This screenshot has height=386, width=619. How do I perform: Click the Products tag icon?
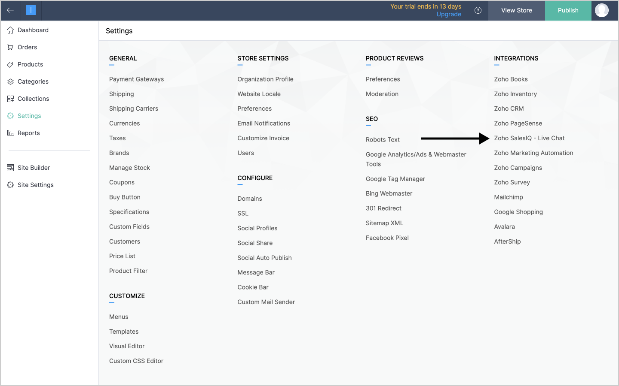[x=10, y=64]
